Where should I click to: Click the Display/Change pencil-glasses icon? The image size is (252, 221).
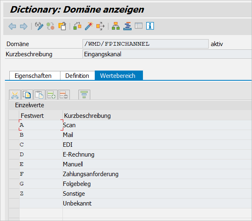click(x=39, y=26)
